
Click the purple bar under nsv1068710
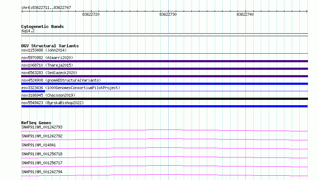click(164, 69)
